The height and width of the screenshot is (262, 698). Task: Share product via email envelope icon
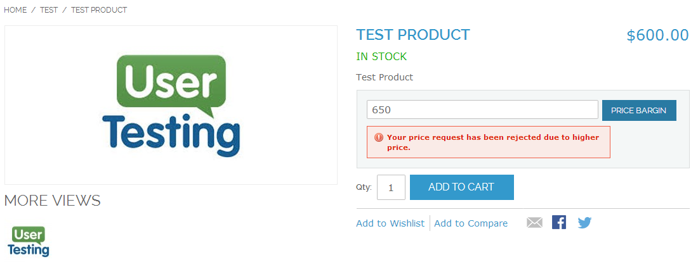pyautogui.click(x=534, y=223)
